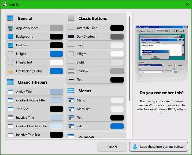Viewport: 192px width, 155px height.
Task: Click the Classic Titlebars header icon
Action: 10,82
